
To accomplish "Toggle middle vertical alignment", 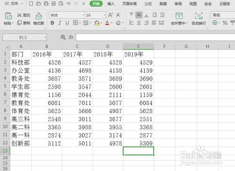I will [139, 15].
